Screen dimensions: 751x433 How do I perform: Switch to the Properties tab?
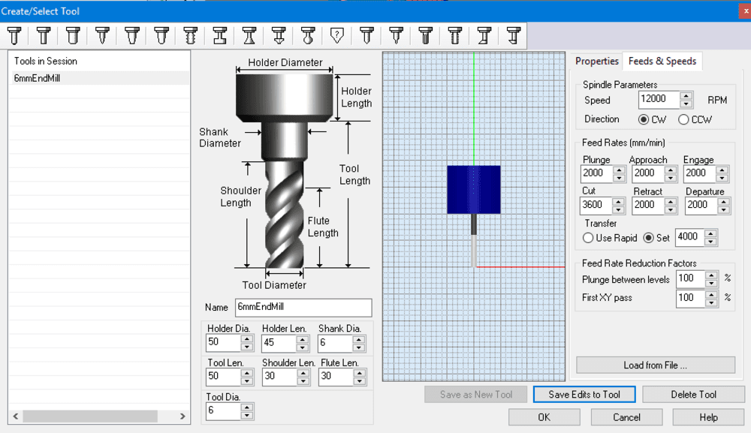597,62
